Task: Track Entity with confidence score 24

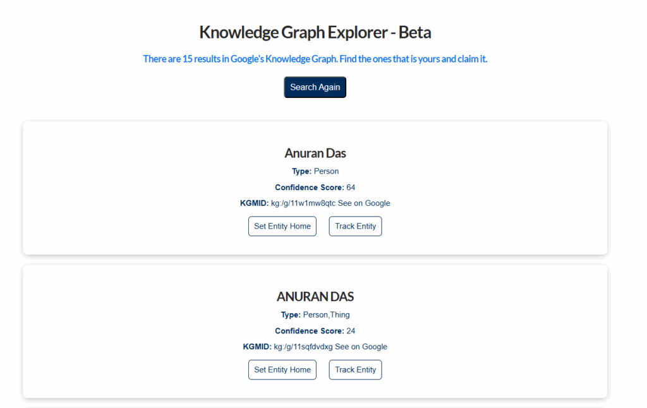Action: (x=355, y=369)
